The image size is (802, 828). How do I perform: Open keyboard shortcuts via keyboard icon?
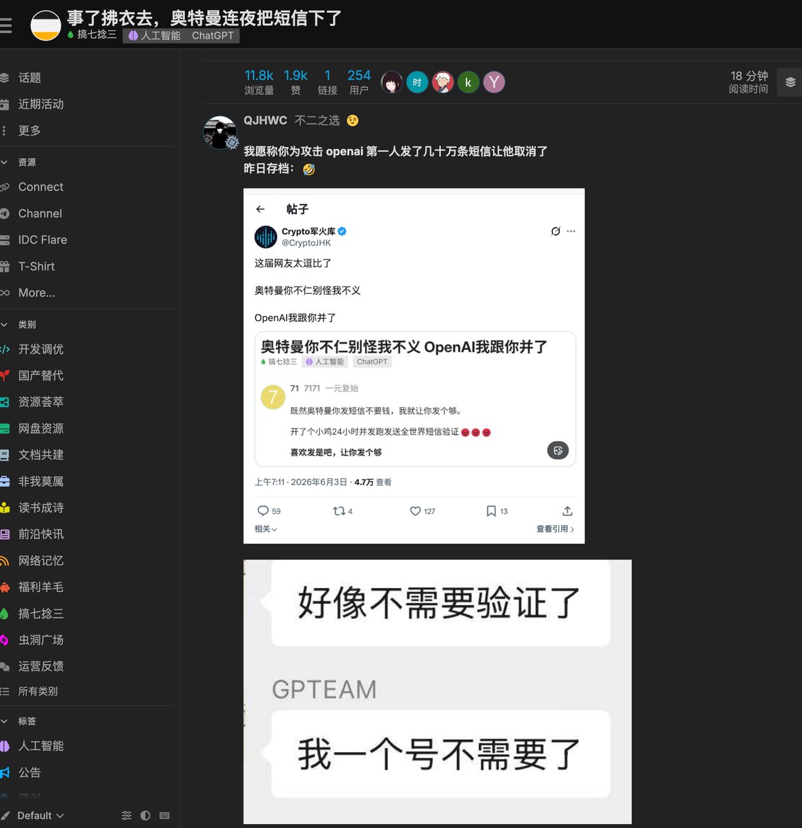click(164, 816)
